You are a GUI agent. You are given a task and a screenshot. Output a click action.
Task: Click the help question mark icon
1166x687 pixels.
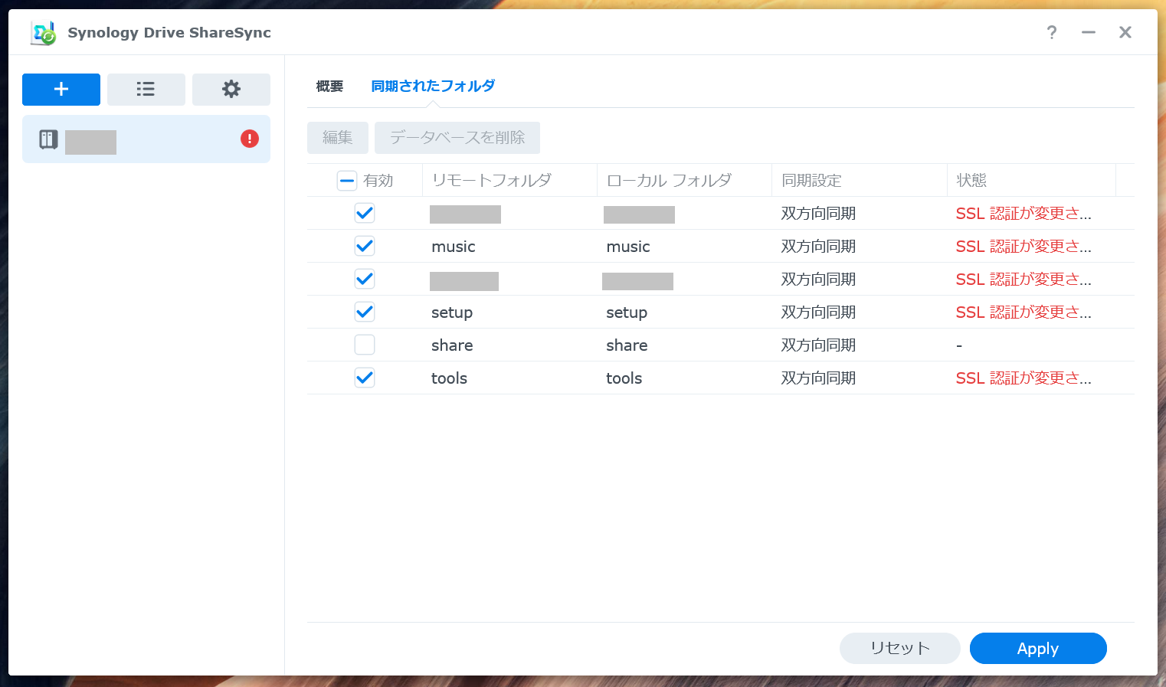(x=1051, y=32)
